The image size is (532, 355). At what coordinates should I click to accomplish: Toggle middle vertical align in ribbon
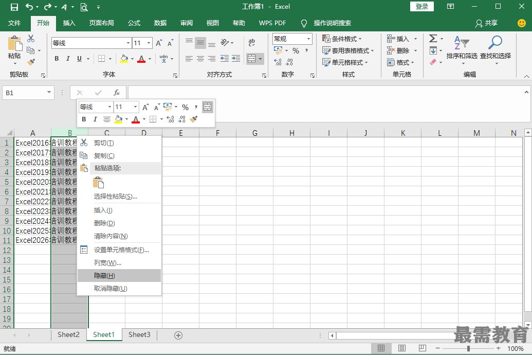point(200,43)
